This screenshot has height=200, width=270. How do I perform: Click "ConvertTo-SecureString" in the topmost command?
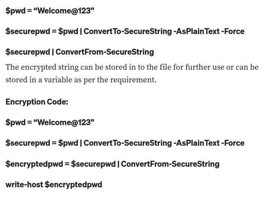click(128, 31)
